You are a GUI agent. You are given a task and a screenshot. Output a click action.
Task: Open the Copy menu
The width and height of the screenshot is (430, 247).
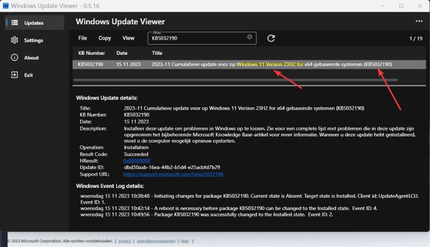pyautogui.click(x=104, y=38)
